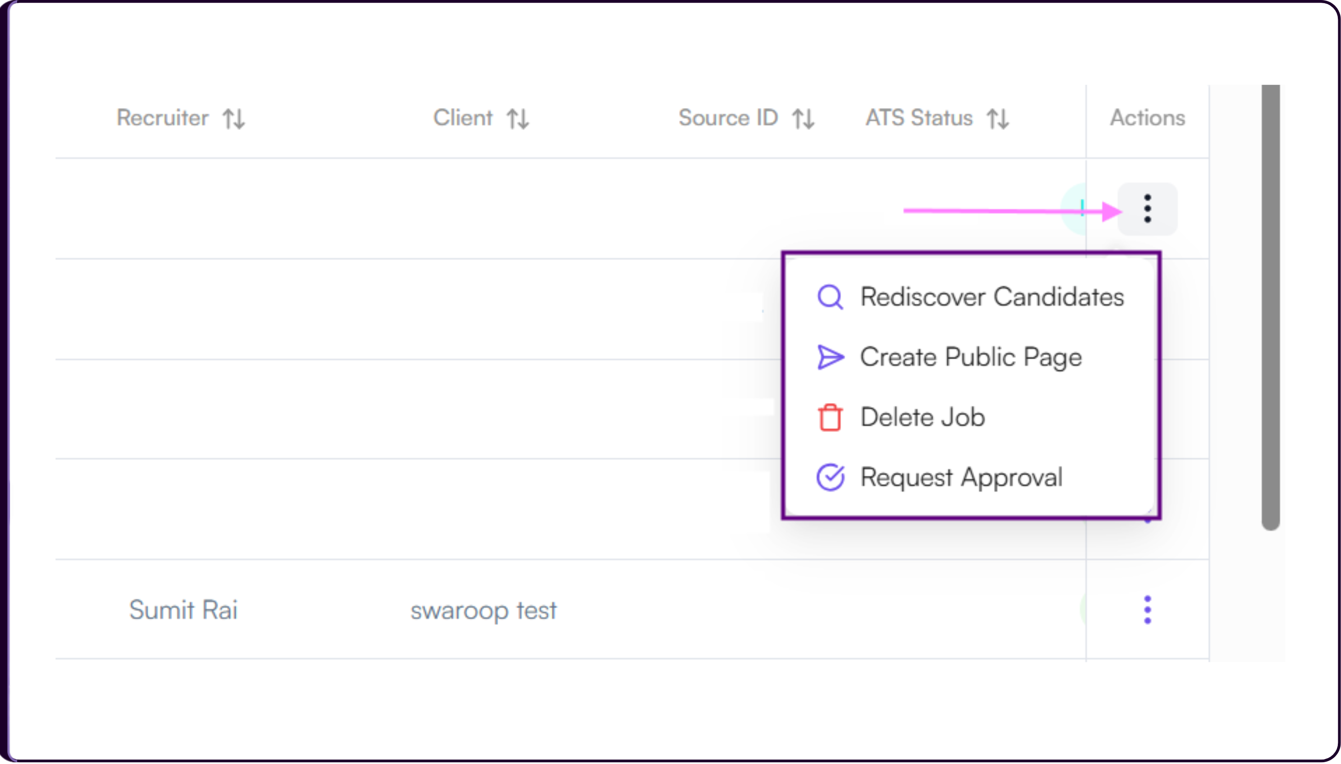Screen dimensions: 1341x764
Task: Click the vertical scrollbar thumb
Action: coord(1270,308)
